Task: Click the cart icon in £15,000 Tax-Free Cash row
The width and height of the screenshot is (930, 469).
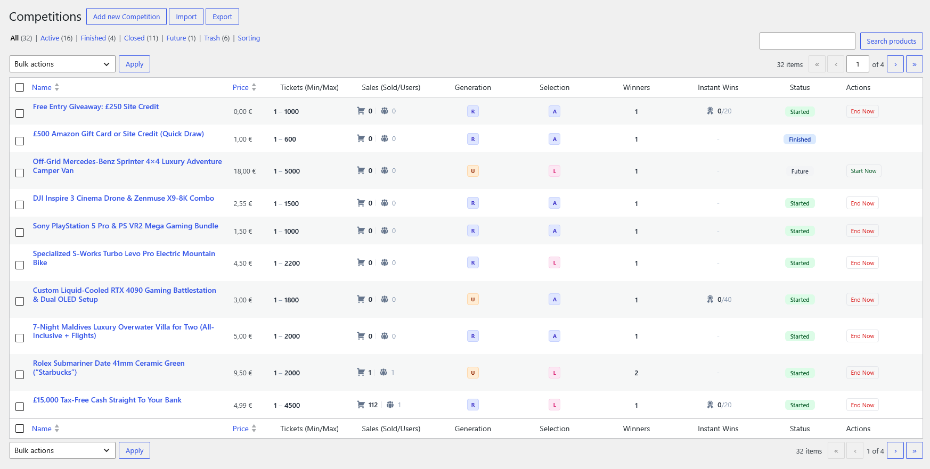Action: pos(361,405)
